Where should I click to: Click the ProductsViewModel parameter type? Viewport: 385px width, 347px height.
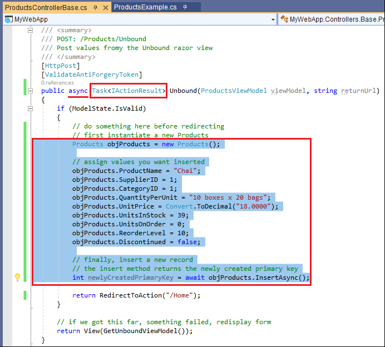click(x=234, y=91)
